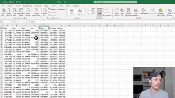This screenshot has height=98, width=175.
Task: Switch to the Page Layout tab
Action: [27, 6]
